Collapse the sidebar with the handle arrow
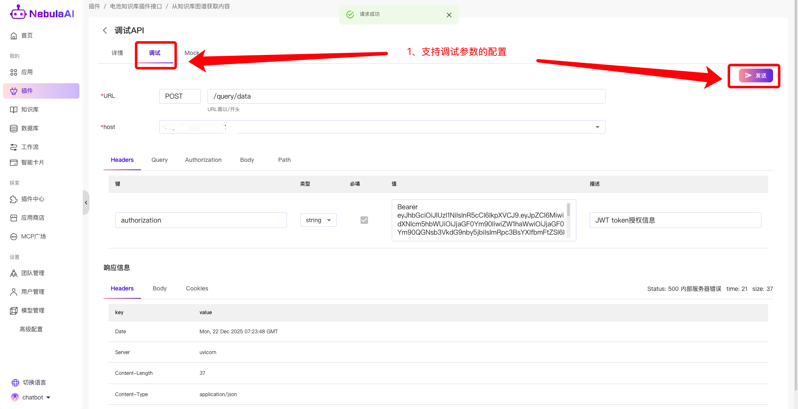Screen dimensions: 798x409 (x=86, y=203)
